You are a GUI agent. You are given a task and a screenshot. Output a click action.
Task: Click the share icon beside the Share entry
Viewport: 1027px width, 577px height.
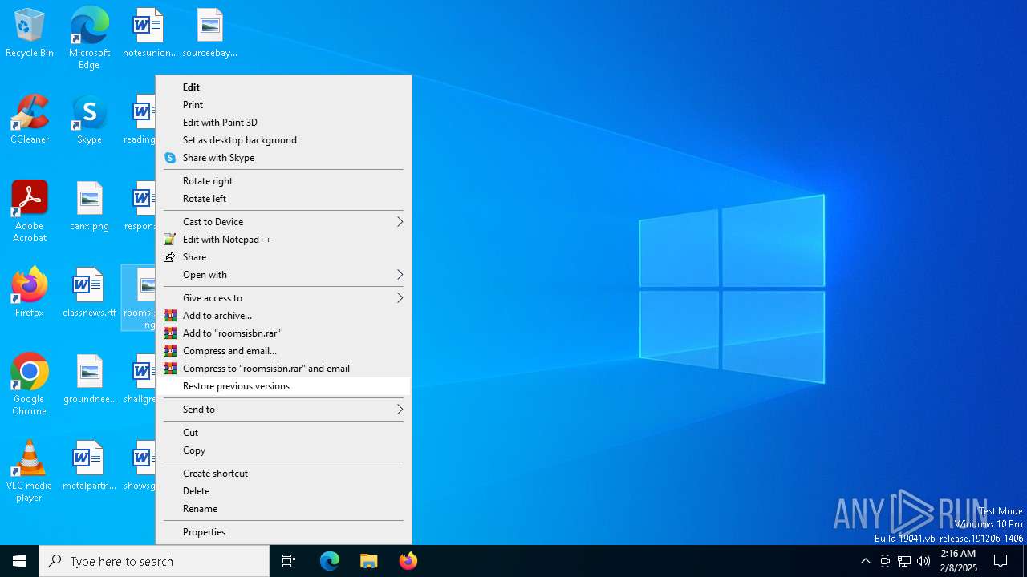[170, 257]
